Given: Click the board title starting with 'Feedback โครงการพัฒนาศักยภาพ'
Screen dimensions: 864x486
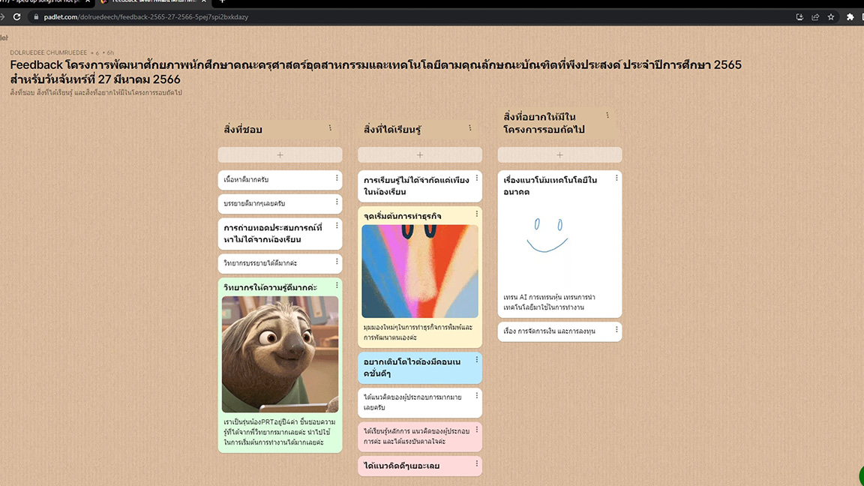Looking at the screenshot, I should point(376,72).
